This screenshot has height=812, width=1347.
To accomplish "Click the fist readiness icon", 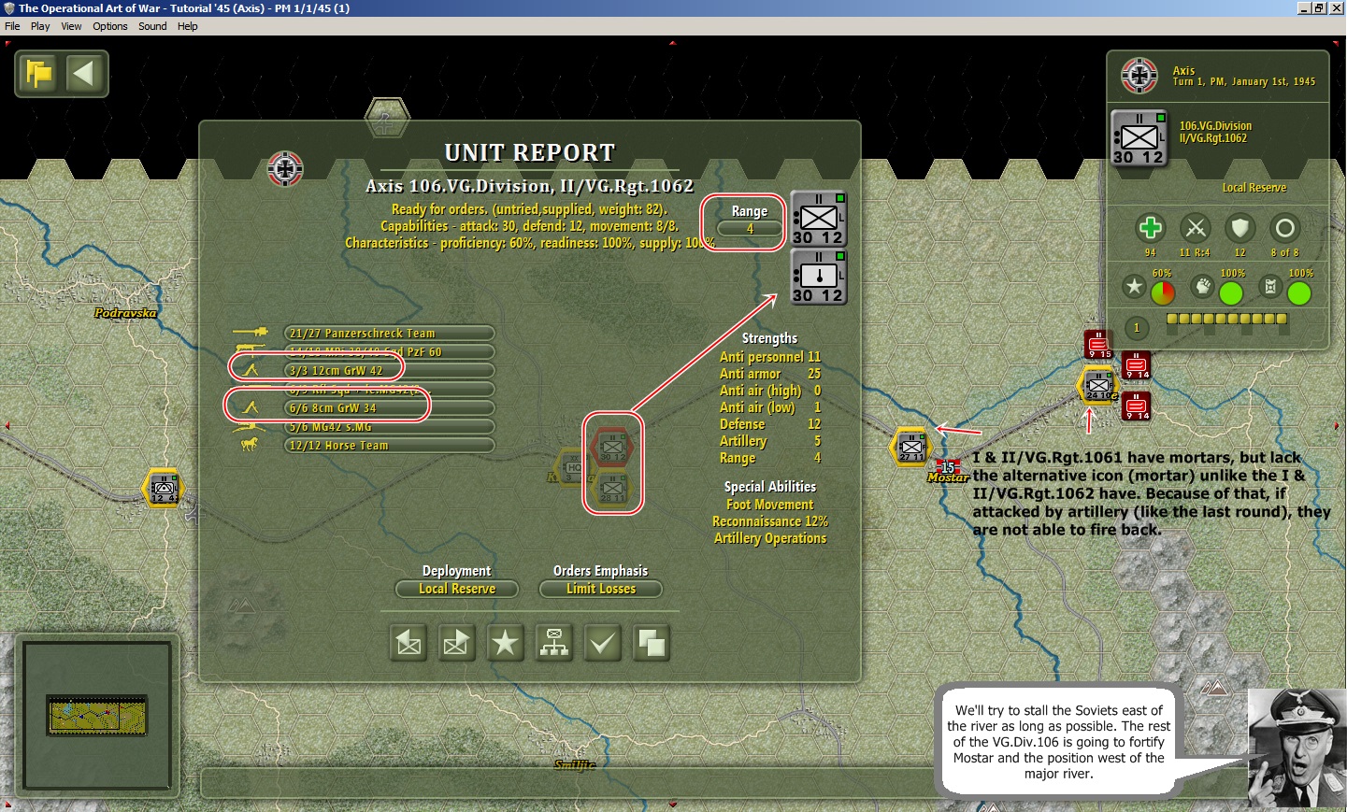I will [x=1203, y=287].
